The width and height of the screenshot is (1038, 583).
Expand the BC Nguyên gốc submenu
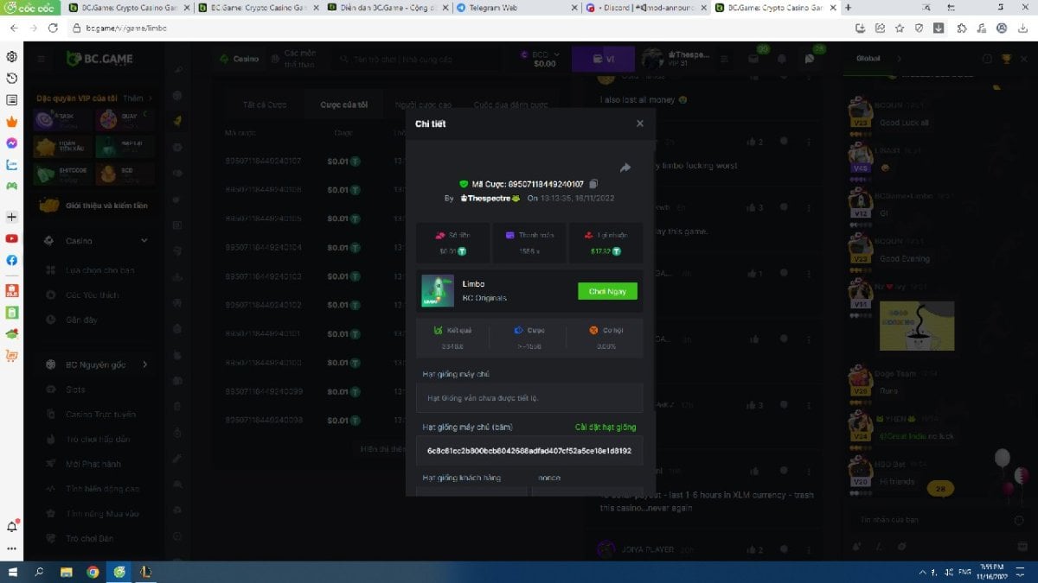(x=144, y=364)
